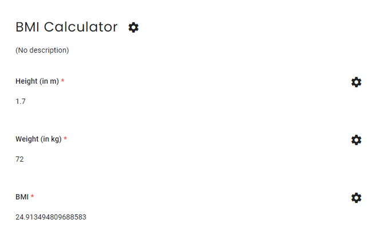
Task: Click the Weight value 72
Action: (19, 159)
